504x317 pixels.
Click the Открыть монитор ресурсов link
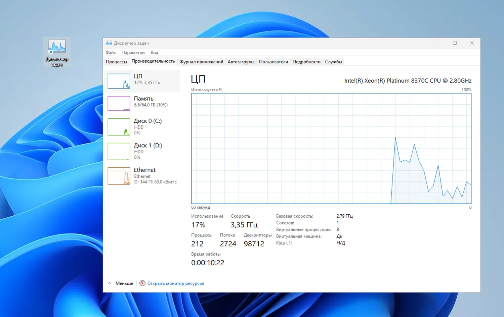click(176, 283)
